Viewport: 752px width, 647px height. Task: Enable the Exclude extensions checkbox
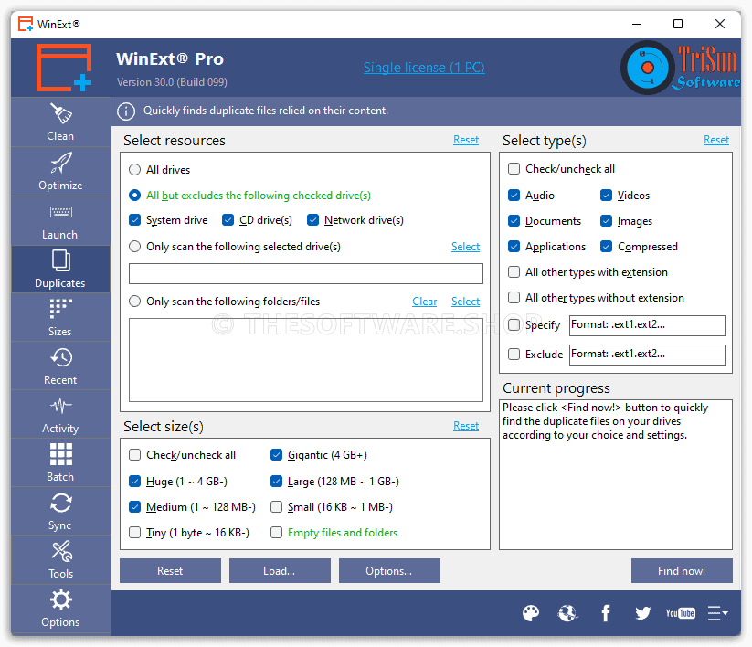point(514,355)
